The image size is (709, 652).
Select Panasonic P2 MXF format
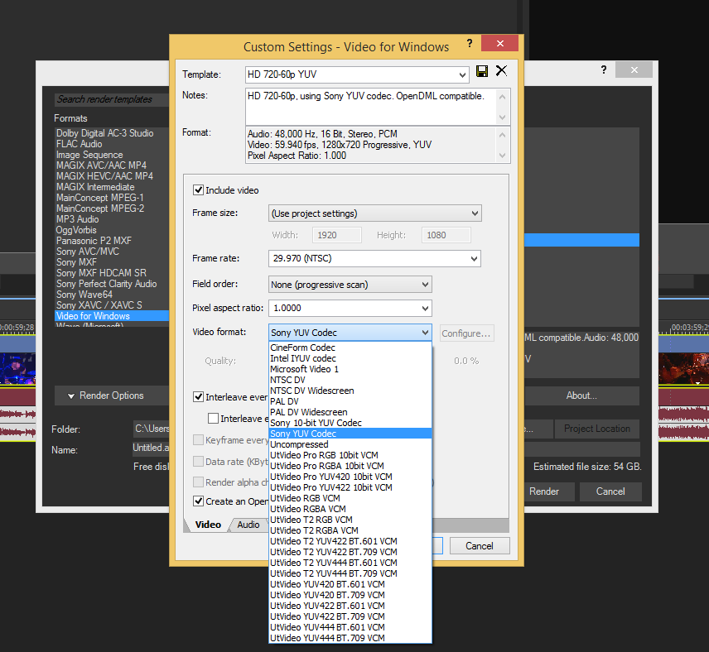[x=111, y=241]
